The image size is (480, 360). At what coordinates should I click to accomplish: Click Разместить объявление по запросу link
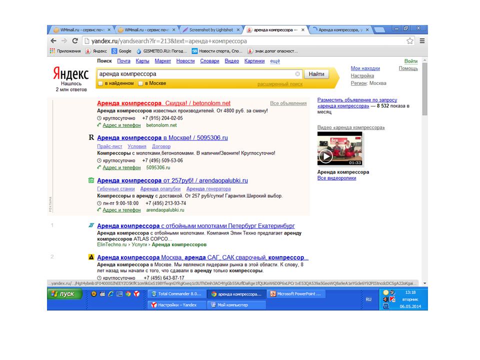point(357,103)
